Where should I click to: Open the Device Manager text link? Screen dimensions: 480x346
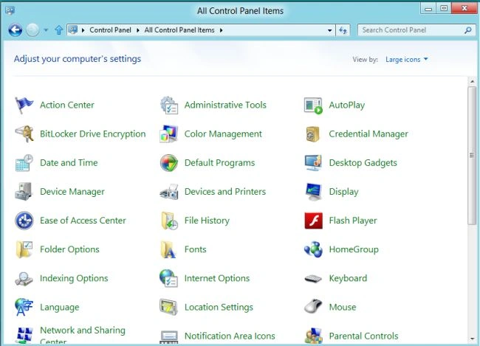point(72,192)
